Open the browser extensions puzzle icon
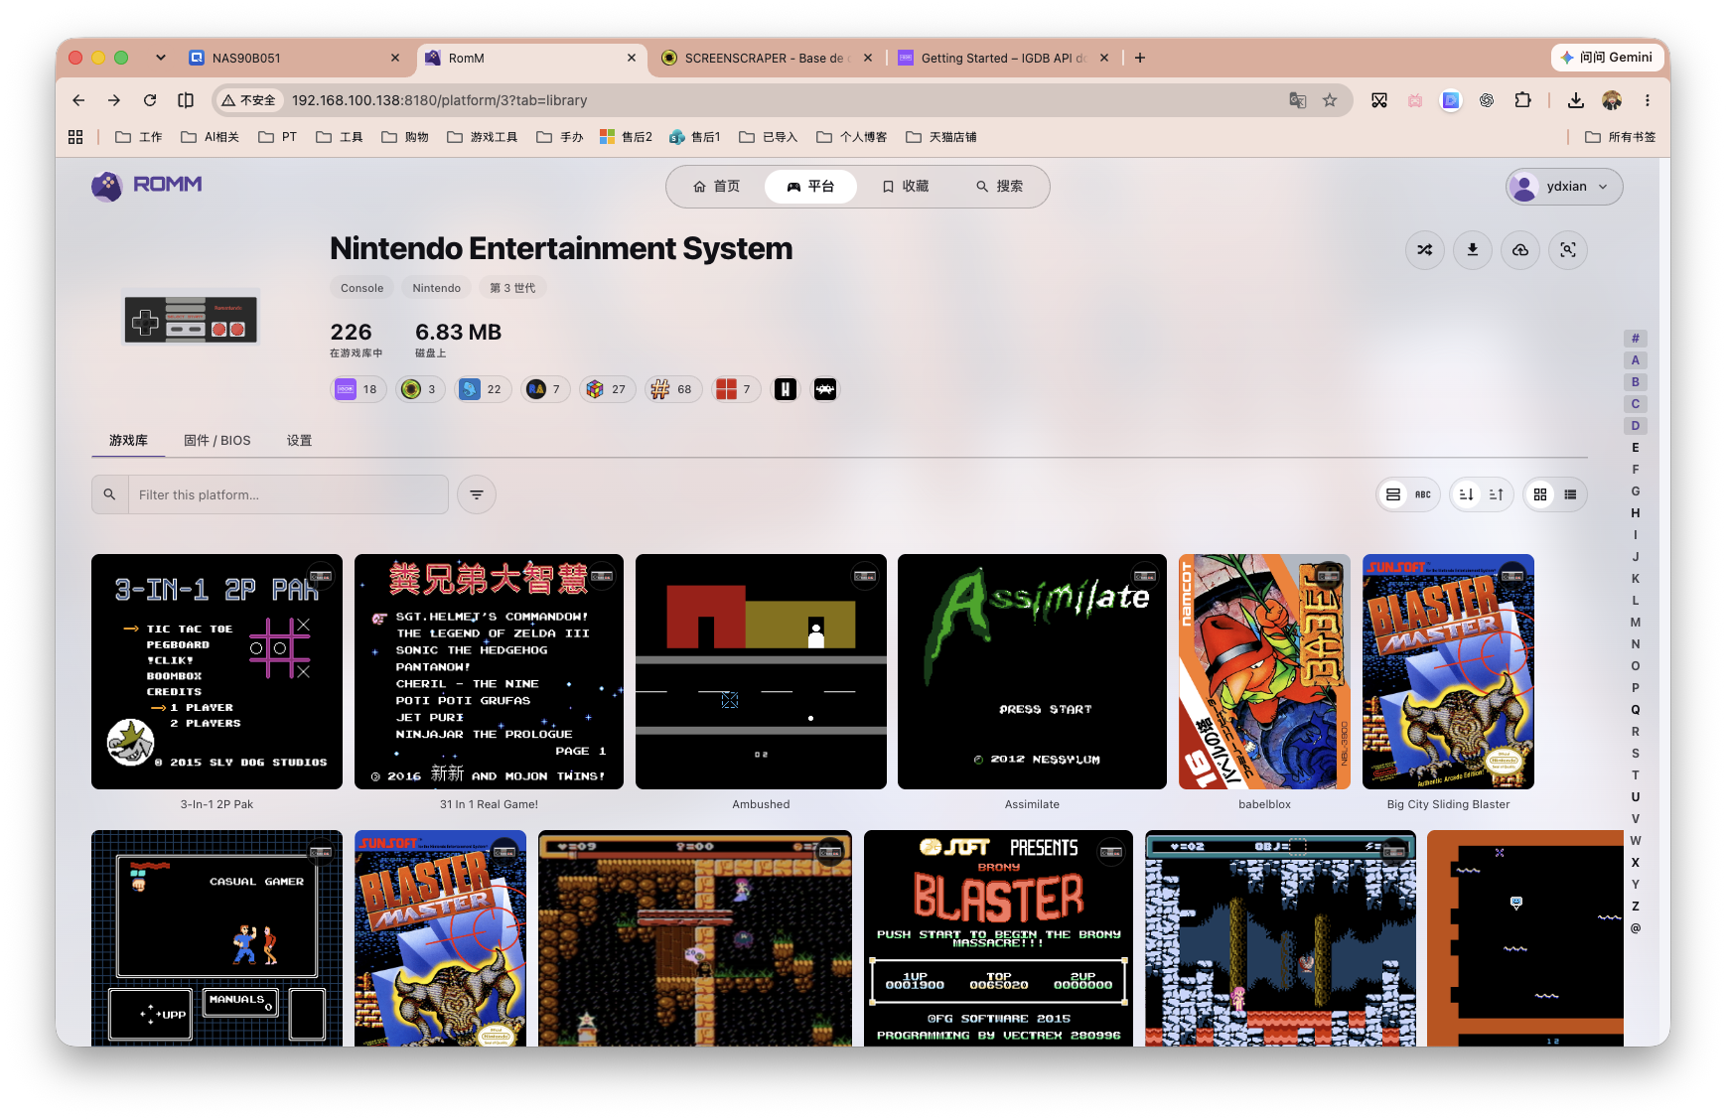This screenshot has width=1726, height=1120. click(x=1522, y=100)
